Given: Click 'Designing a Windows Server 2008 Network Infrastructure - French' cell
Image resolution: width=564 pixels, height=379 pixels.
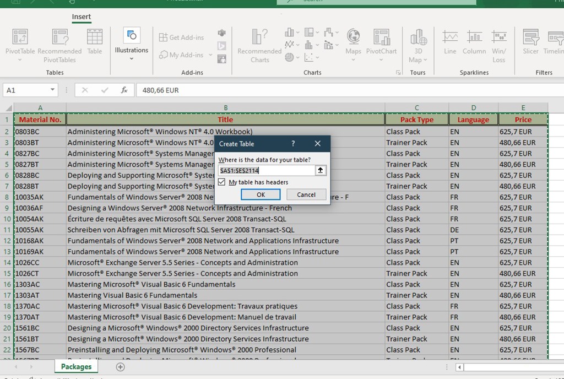Looking at the screenshot, I should (x=225, y=208).
